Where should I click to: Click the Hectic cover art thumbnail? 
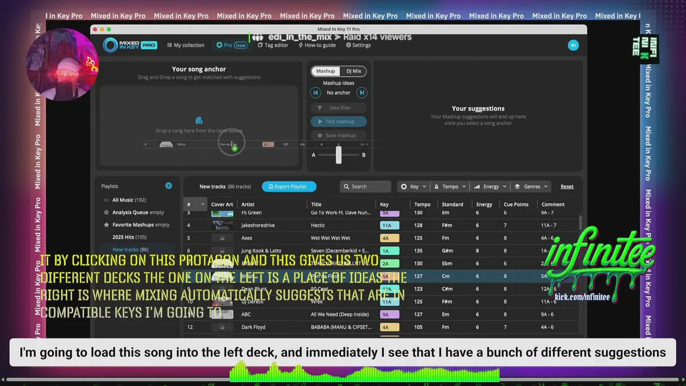click(x=222, y=225)
